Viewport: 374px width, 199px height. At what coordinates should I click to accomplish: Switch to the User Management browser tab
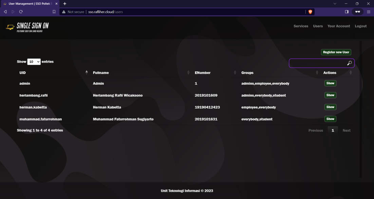pyautogui.click(x=29, y=4)
